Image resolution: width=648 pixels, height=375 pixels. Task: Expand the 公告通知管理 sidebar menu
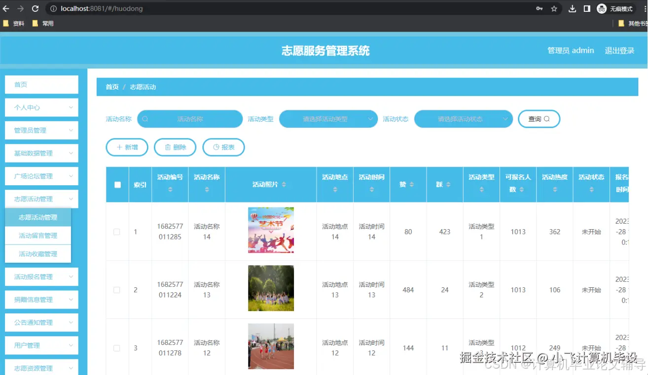pos(41,323)
